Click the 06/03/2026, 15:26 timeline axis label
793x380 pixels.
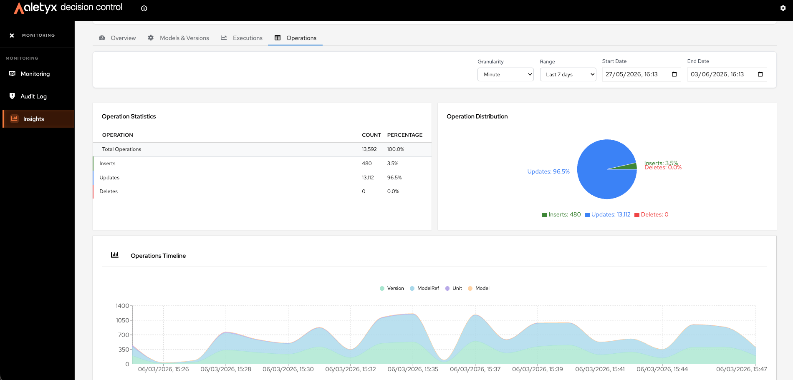click(x=163, y=369)
